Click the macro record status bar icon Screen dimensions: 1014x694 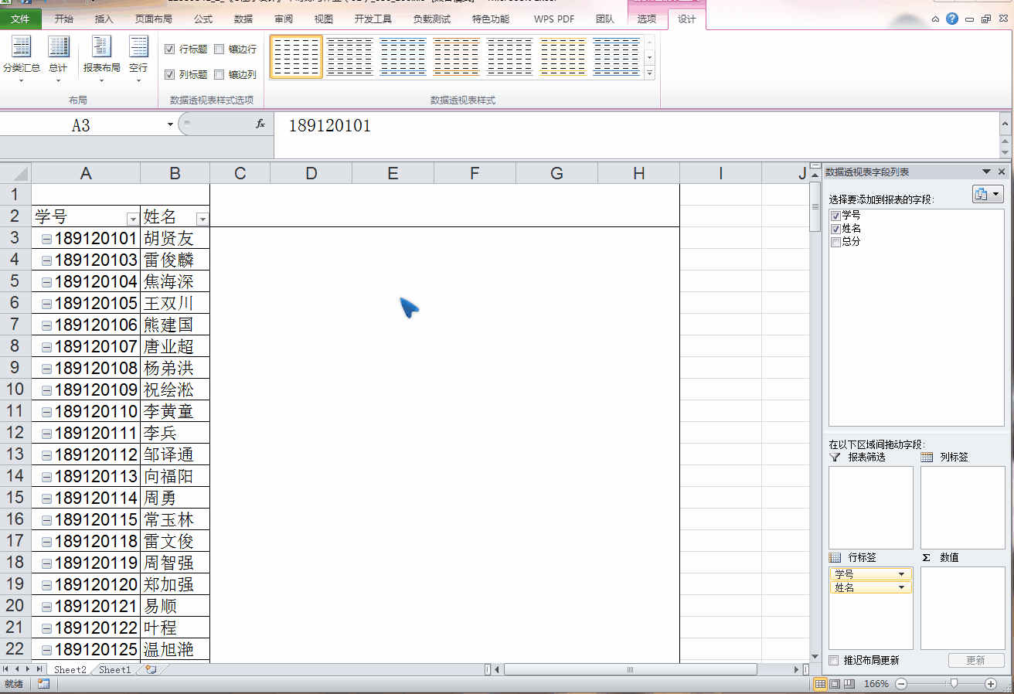pyautogui.click(x=43, y=684)
